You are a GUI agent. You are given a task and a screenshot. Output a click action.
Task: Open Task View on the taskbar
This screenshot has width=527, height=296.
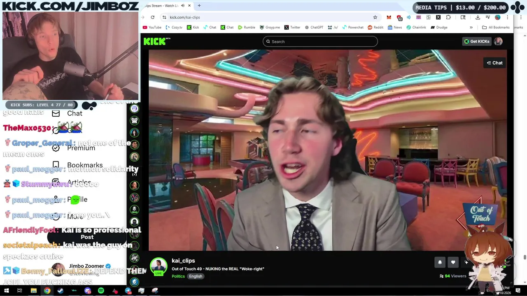[x=19, y=291]
